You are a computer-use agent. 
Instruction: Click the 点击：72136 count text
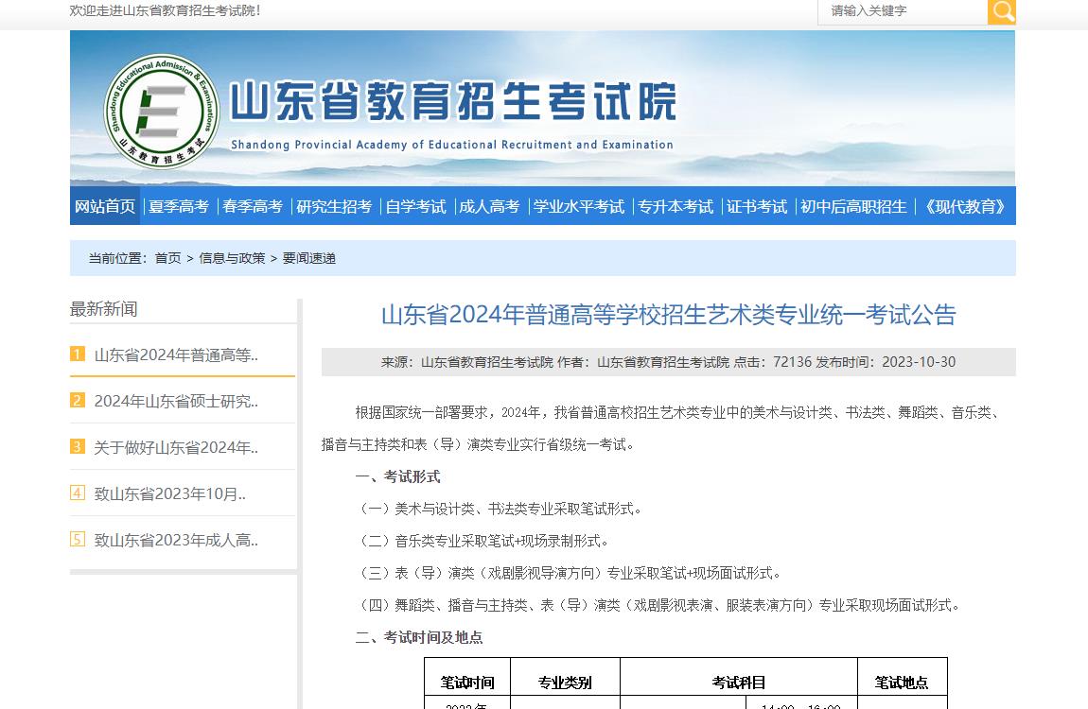tap(772, 362)
